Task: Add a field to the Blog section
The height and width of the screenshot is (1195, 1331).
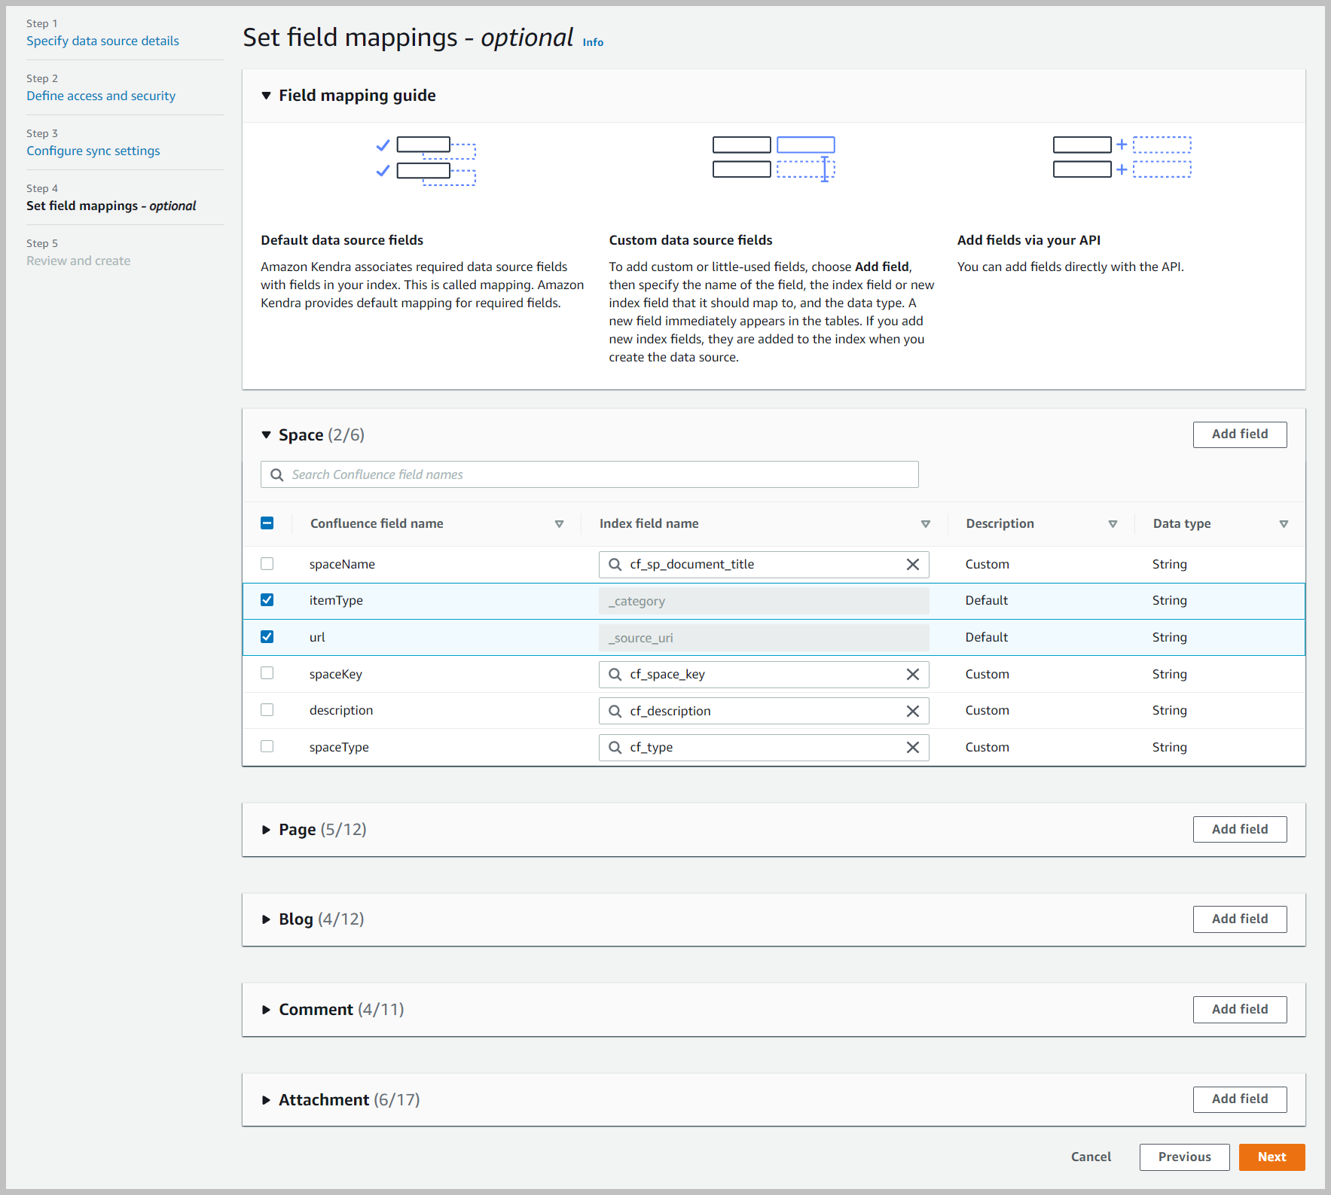Action: pos(1239,919)
